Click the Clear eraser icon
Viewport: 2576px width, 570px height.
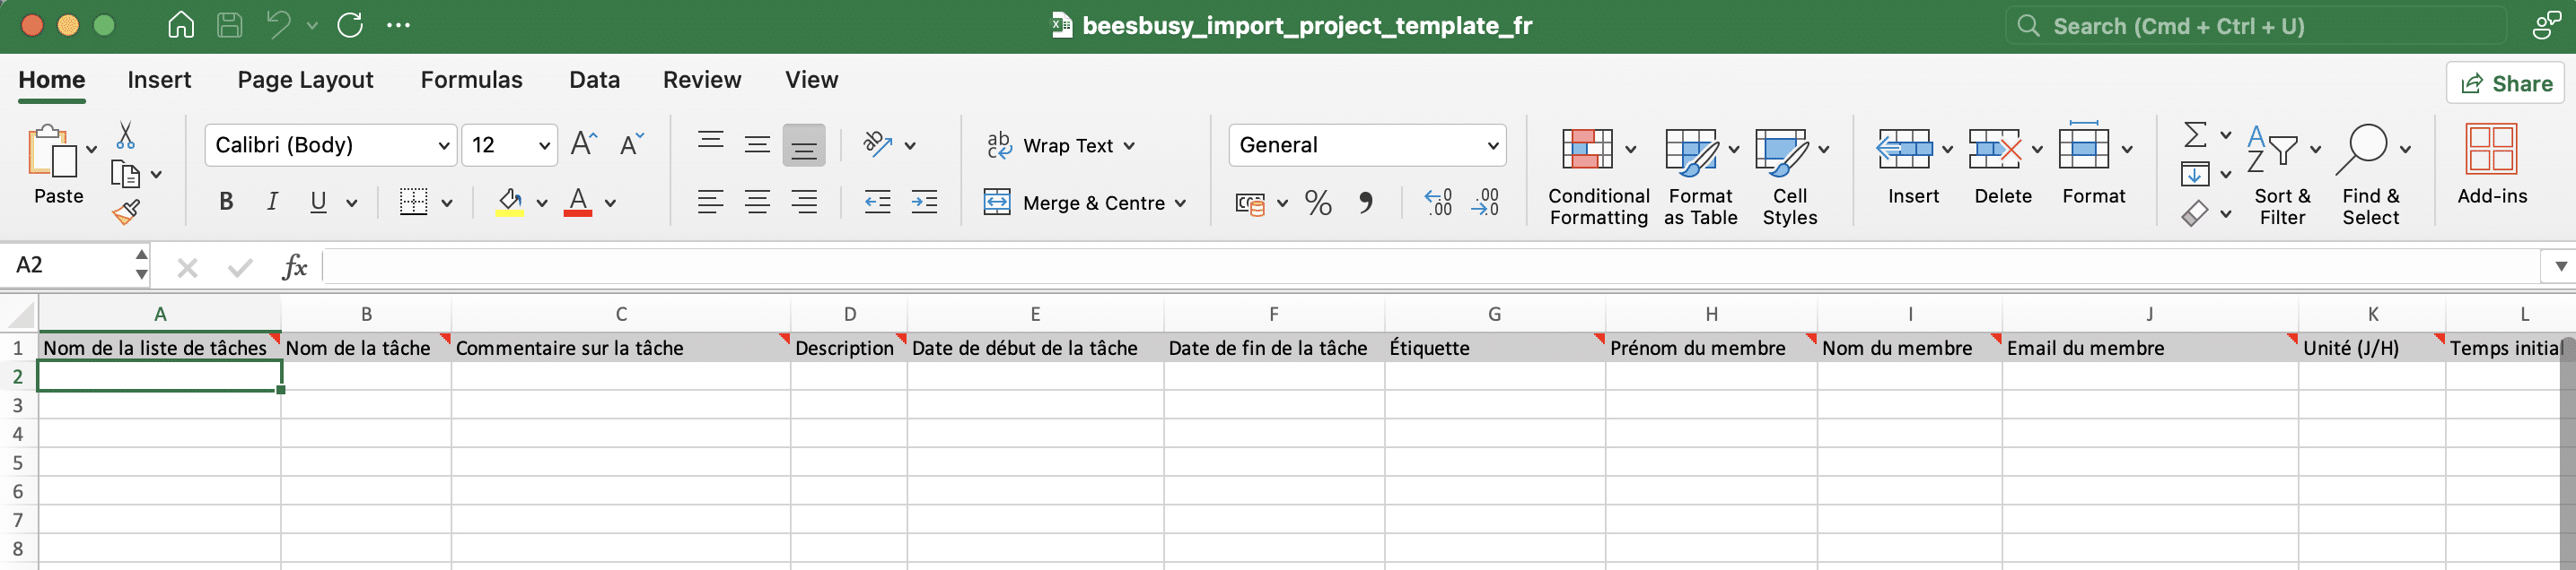pos(2195,212)
